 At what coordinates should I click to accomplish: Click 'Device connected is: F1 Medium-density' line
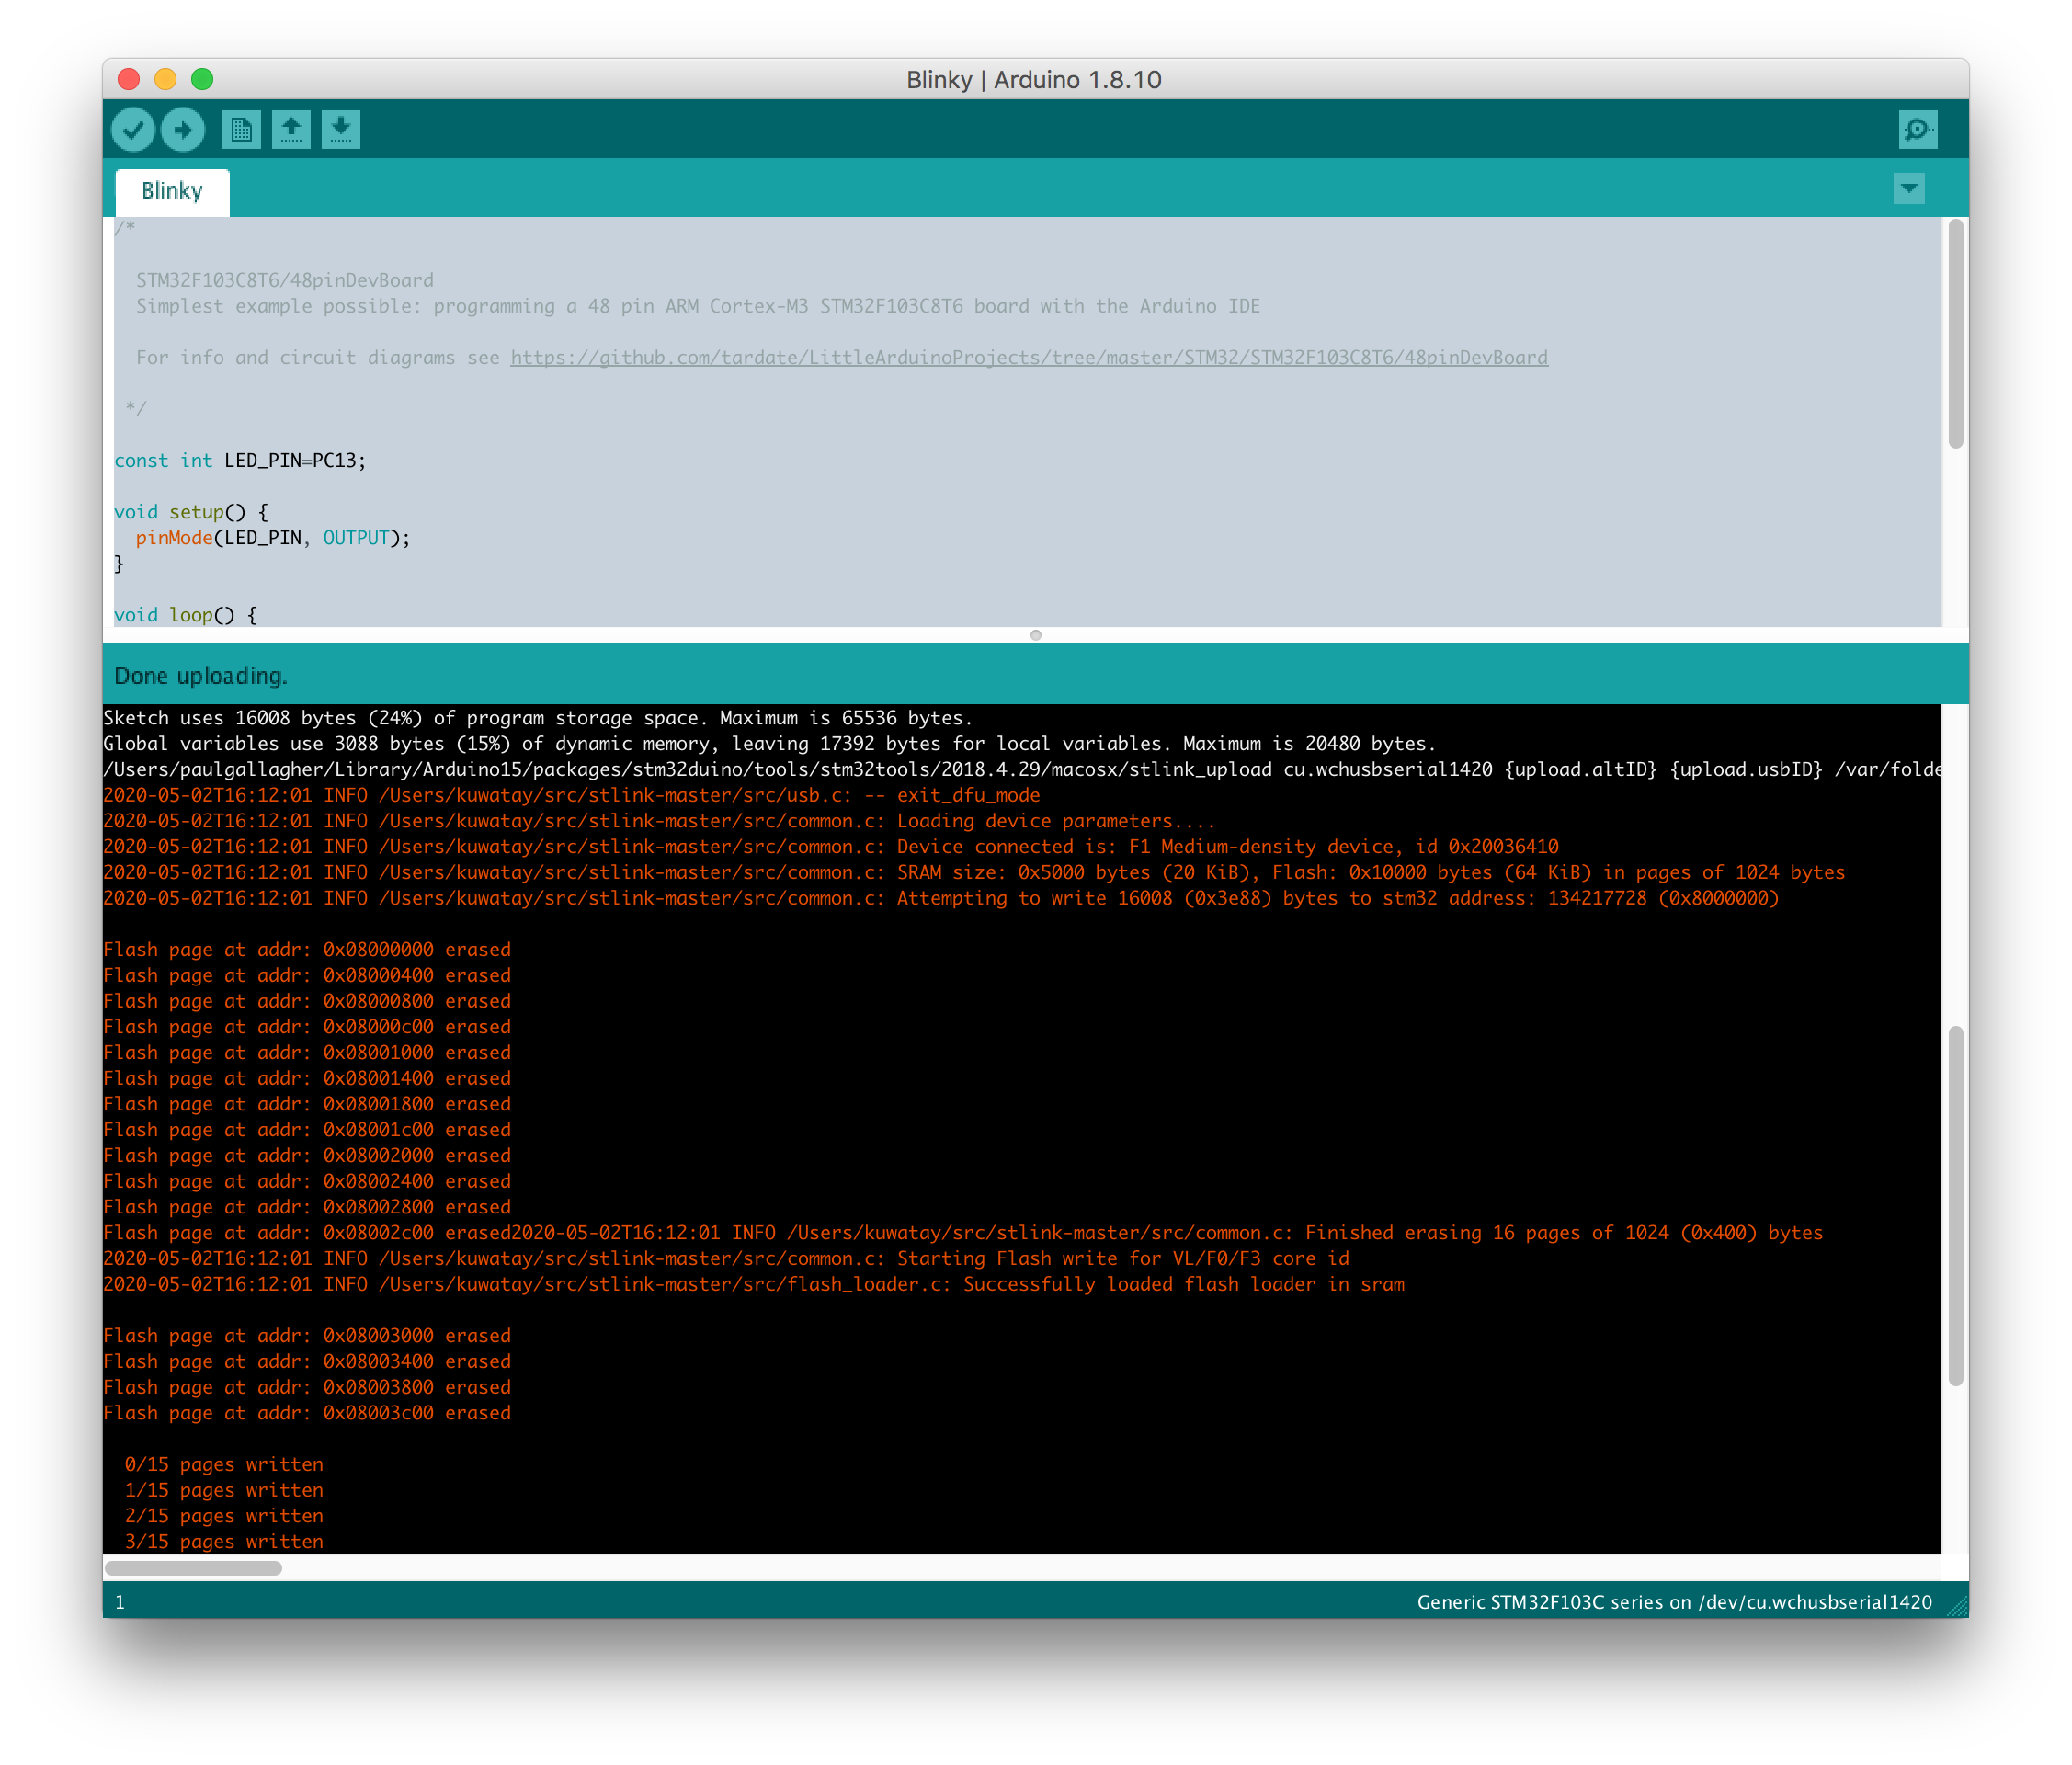(831, 847)
